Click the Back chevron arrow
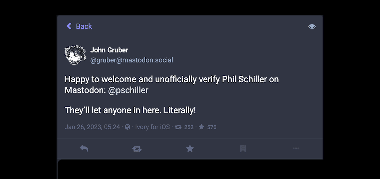 (x=69, y=26)
